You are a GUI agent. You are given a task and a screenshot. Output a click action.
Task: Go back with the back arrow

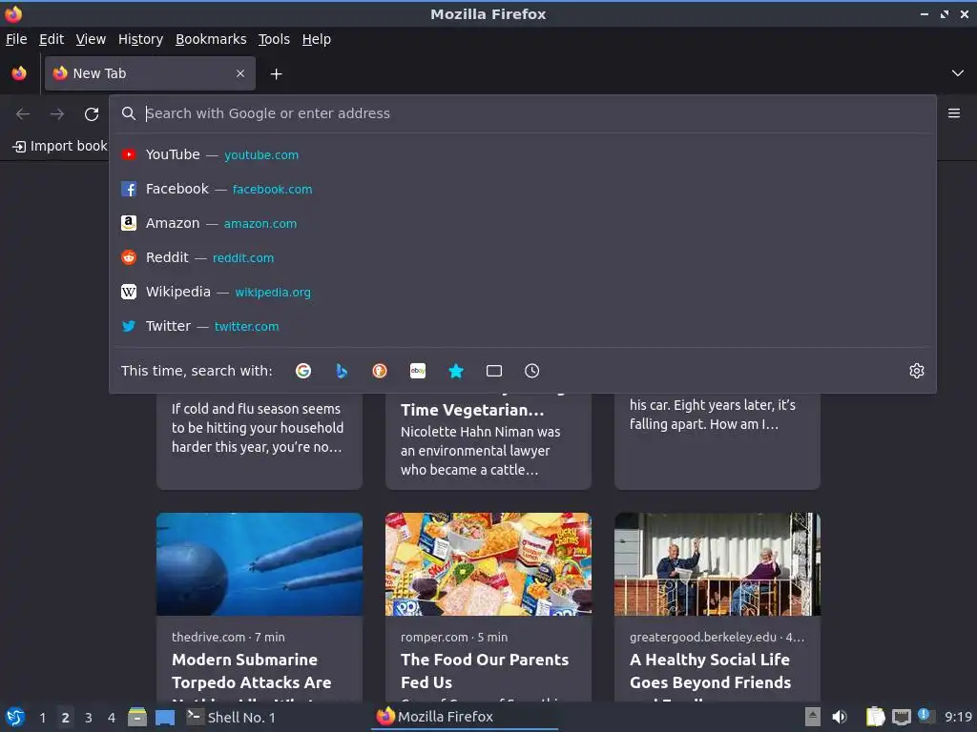[x=23, y=113]
